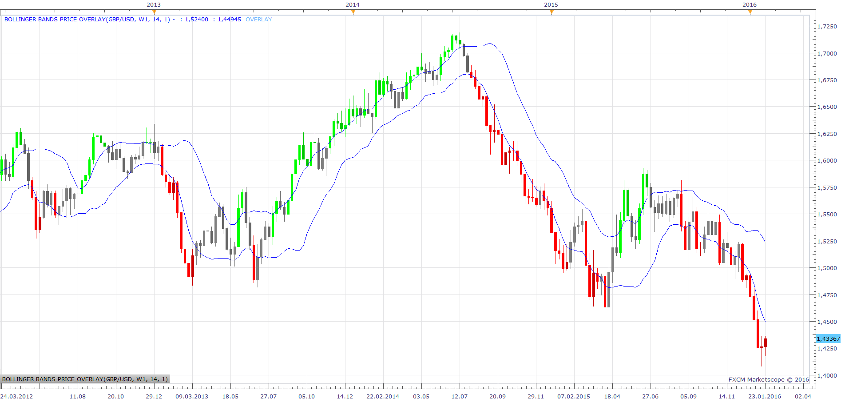Click the 05.09 date axis label
The width and height of the screenshot is (845, 402).
tap(689, 396)
